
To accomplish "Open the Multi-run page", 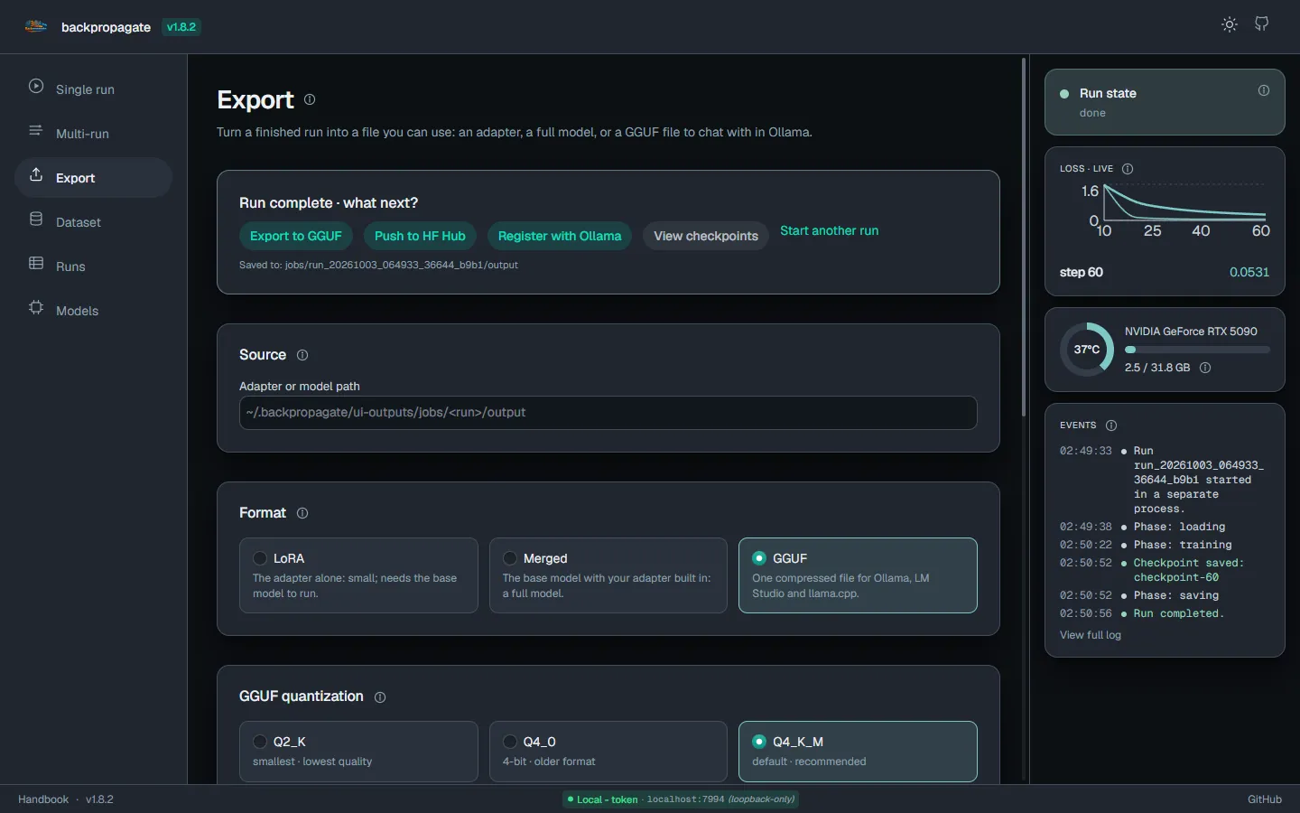I will (94, 133).
